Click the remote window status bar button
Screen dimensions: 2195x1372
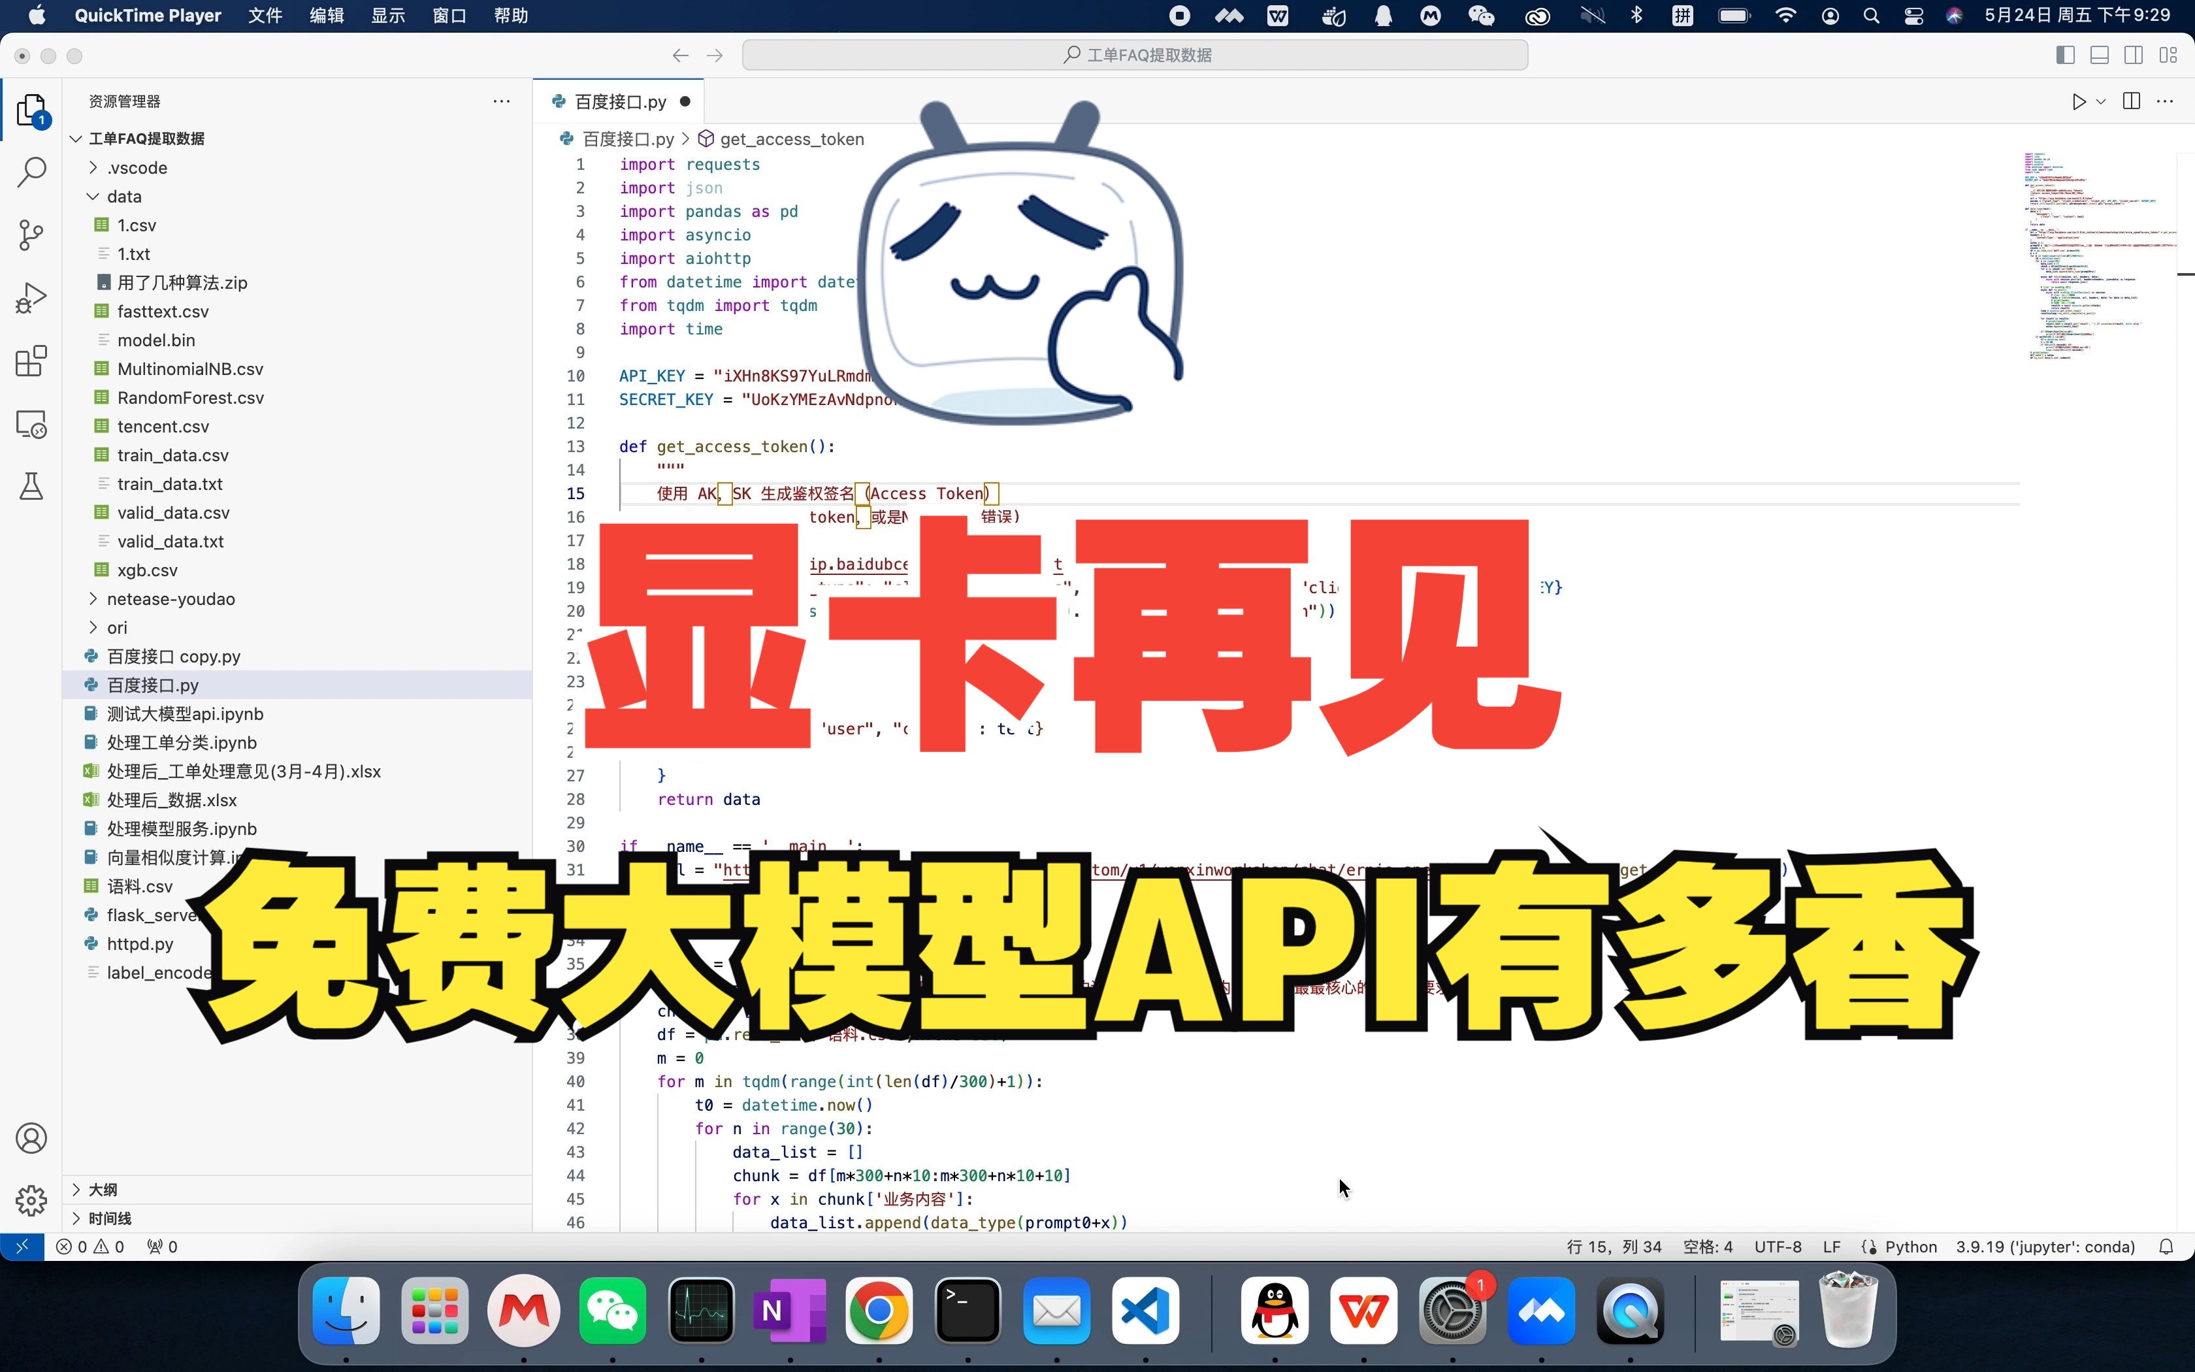point(22,1247)
